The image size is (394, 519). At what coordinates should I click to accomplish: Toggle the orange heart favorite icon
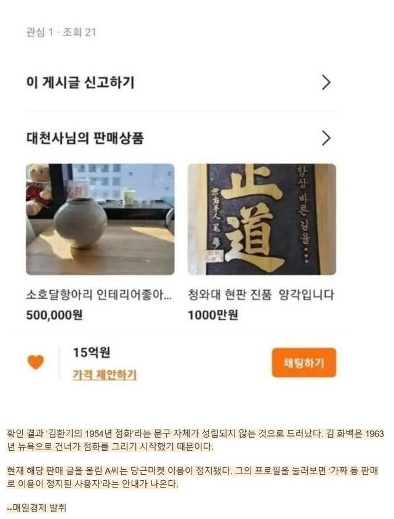[36, 362]
